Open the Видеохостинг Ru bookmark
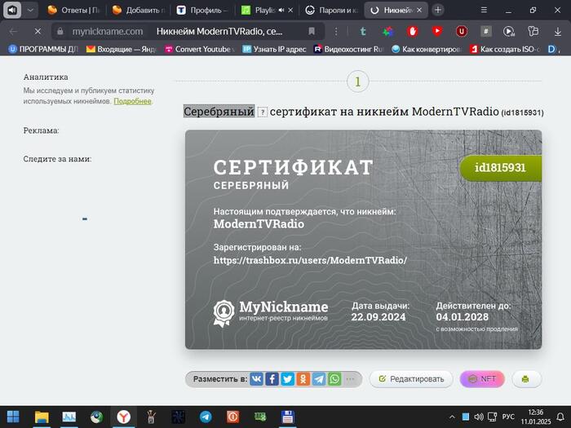Image resolution: width=571 pixels, height=428 pixels. [x=348, y=49]
